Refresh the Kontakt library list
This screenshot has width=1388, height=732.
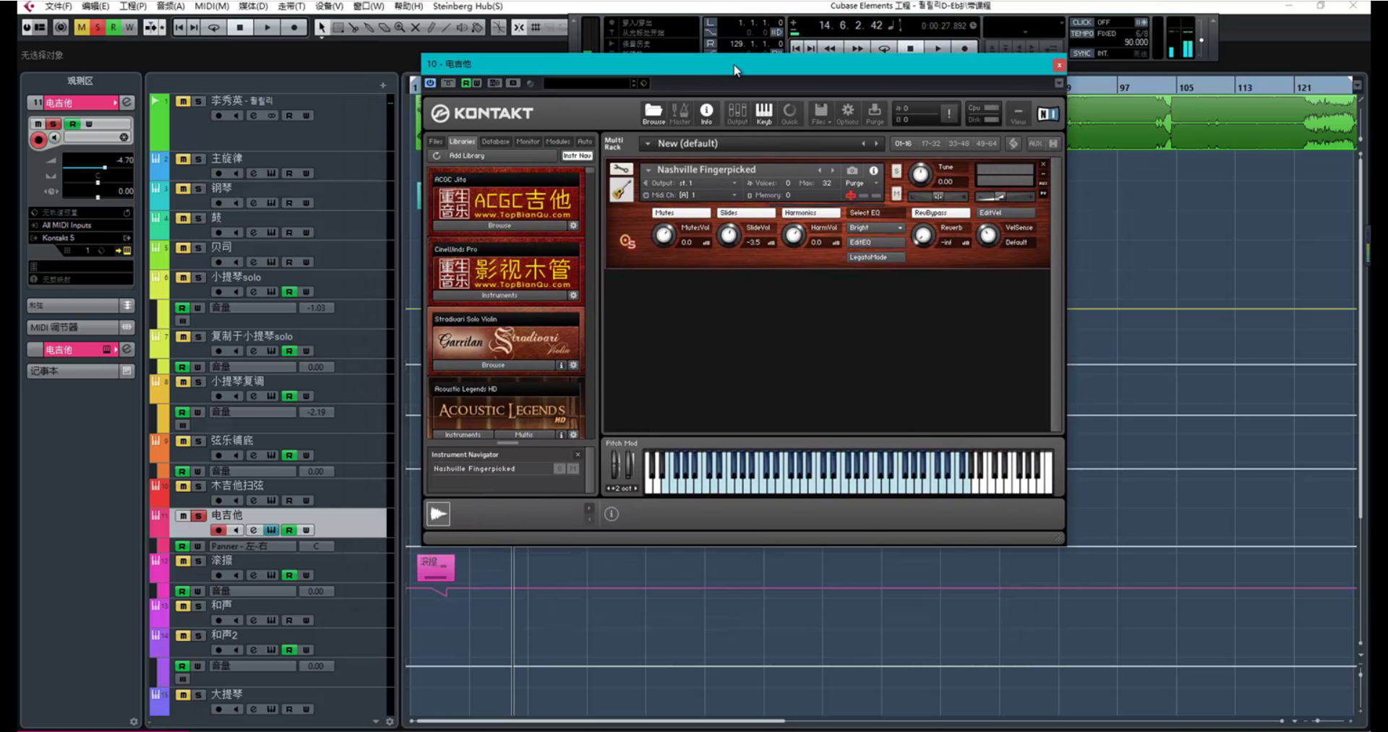coord(437,155)
